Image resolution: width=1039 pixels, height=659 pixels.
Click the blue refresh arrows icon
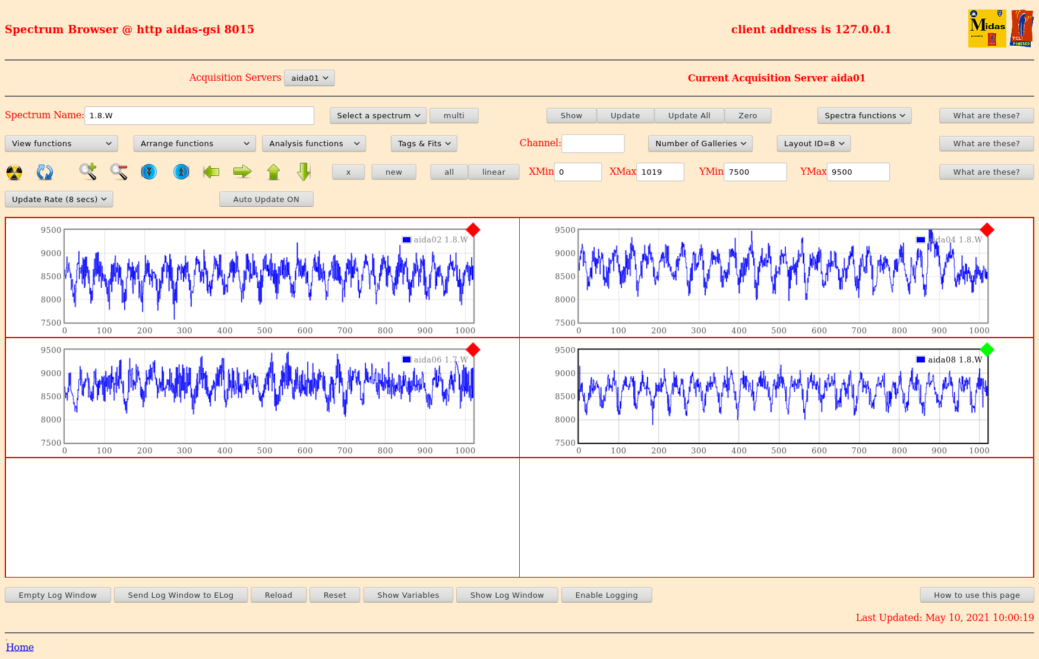click(x=45, y=172)
